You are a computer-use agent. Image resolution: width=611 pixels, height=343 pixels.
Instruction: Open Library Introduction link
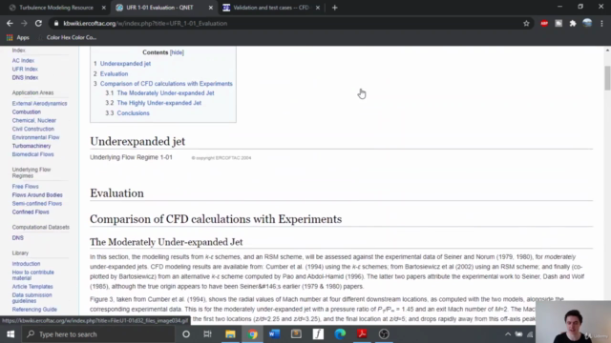pos(26,264)
